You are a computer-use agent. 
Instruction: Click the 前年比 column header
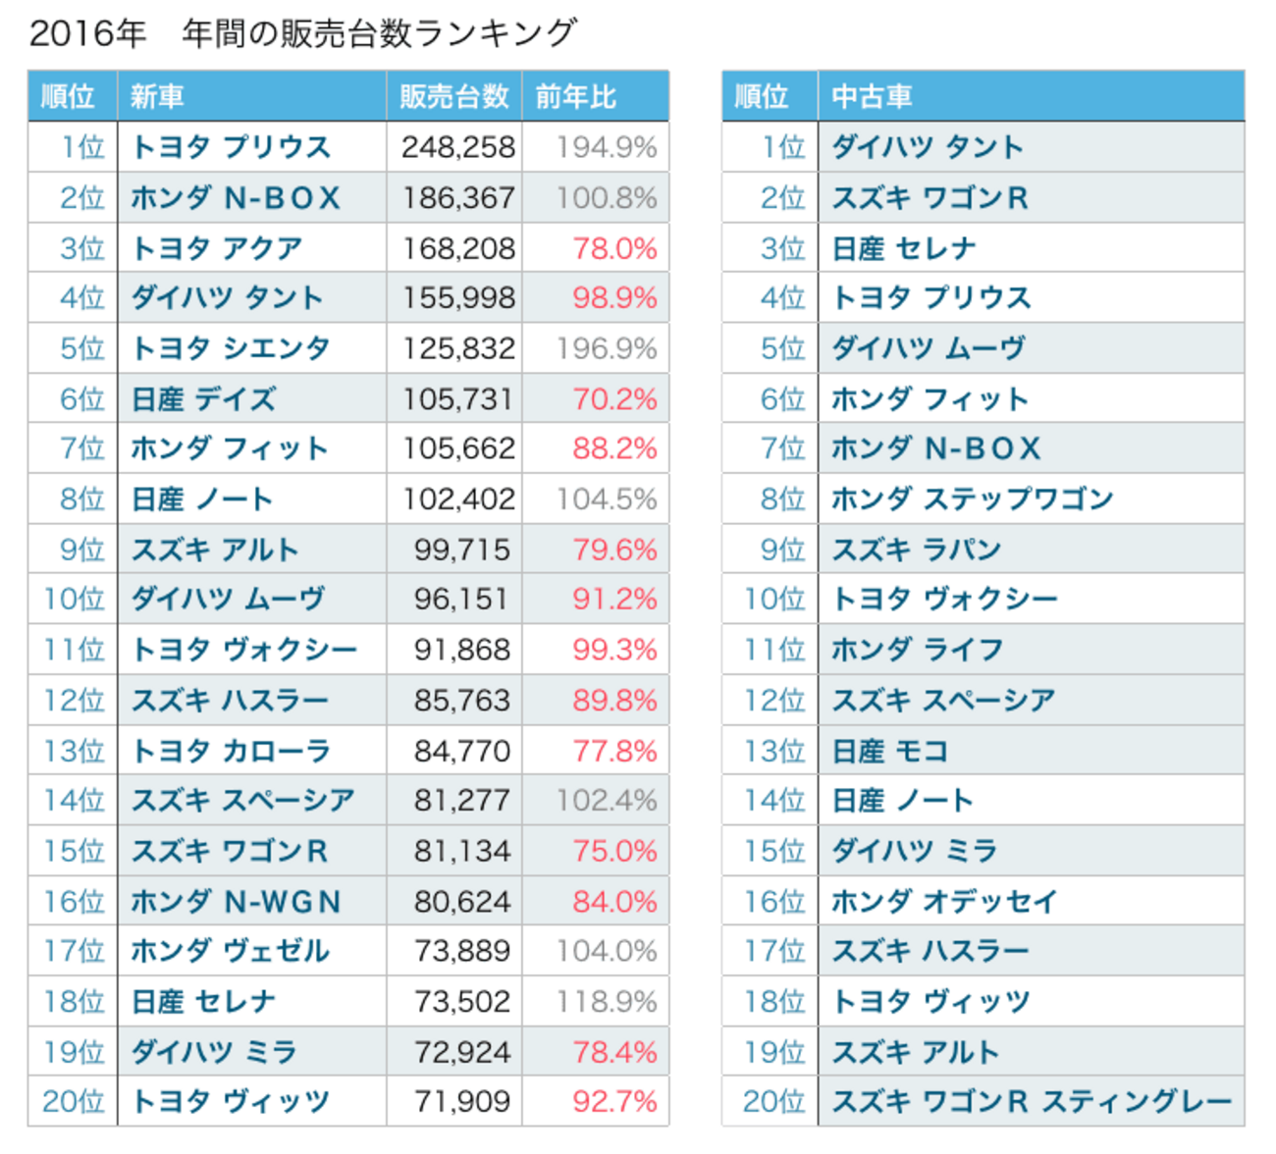[x=575, y=96]
